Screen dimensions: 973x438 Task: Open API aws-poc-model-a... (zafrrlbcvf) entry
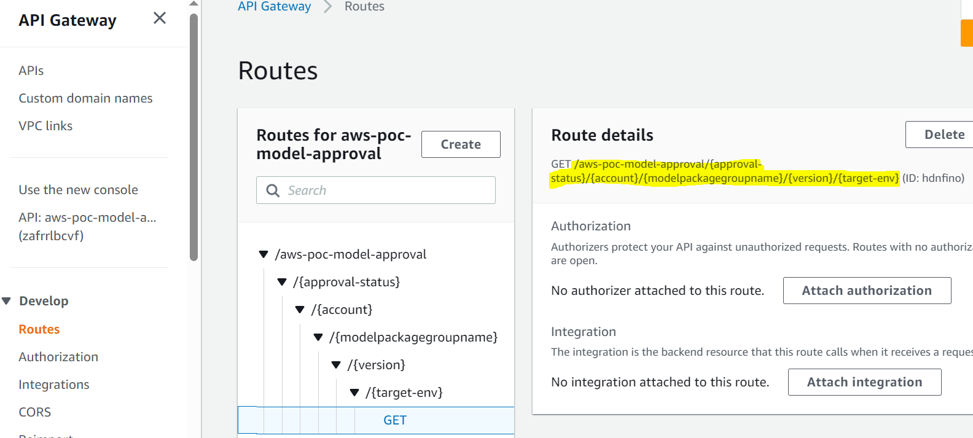click(x=87, y=227)
